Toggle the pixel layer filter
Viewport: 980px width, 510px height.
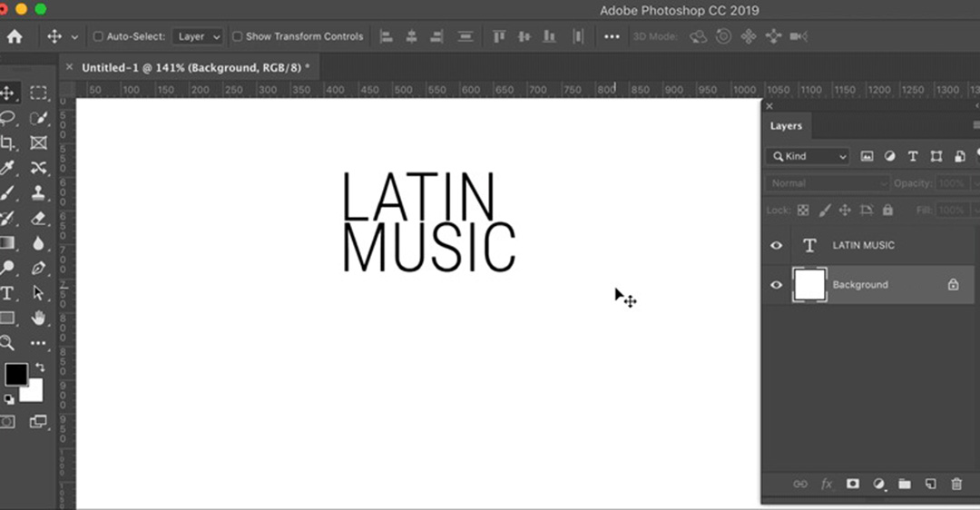(x=867, y=156)
